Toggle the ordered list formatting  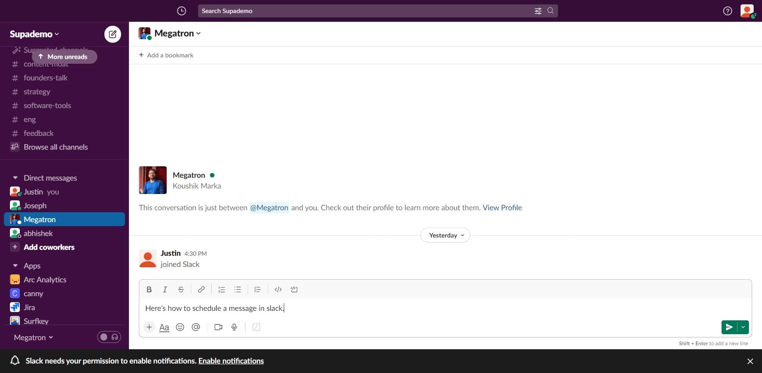point(221,289)
